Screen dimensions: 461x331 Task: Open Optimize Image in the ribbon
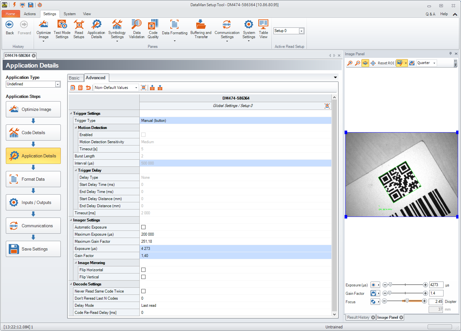[x=43, y=29]
